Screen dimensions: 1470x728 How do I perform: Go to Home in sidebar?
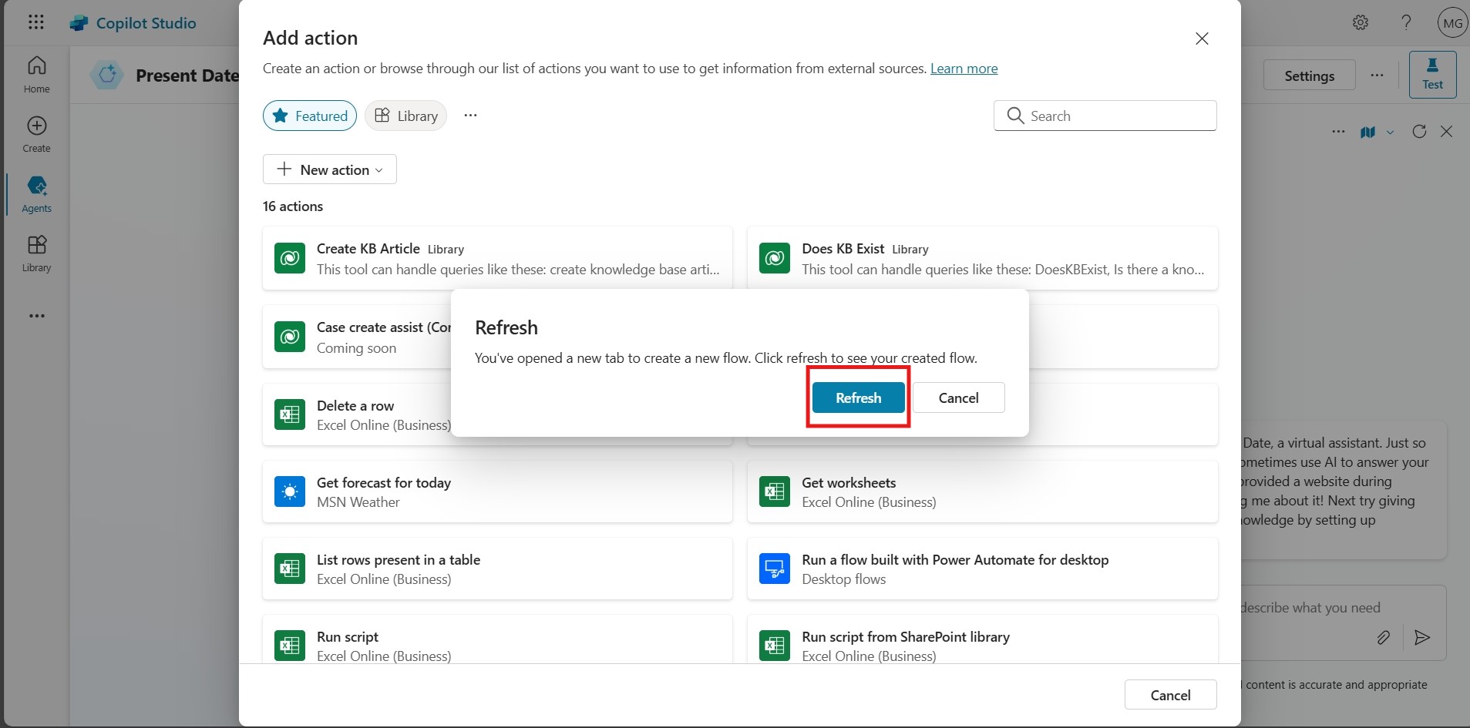coord(36,75)
